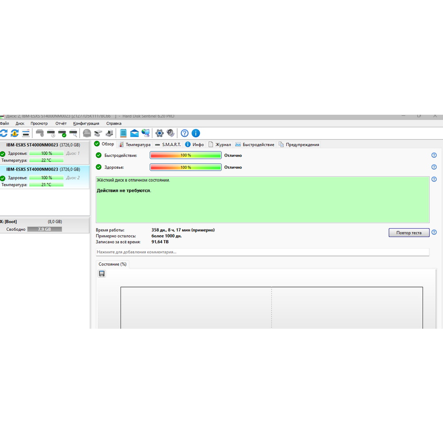Open the blue notepad report icon

click(123, 133)
